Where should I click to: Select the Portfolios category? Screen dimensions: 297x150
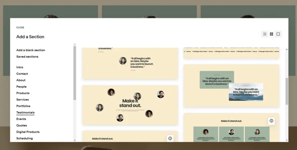(23, 106)
